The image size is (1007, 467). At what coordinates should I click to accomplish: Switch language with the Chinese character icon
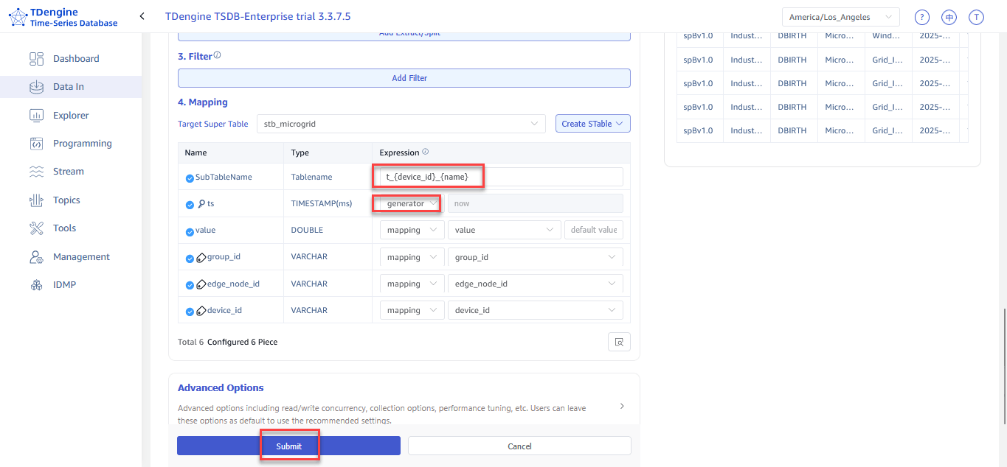[x=949, y=18]
